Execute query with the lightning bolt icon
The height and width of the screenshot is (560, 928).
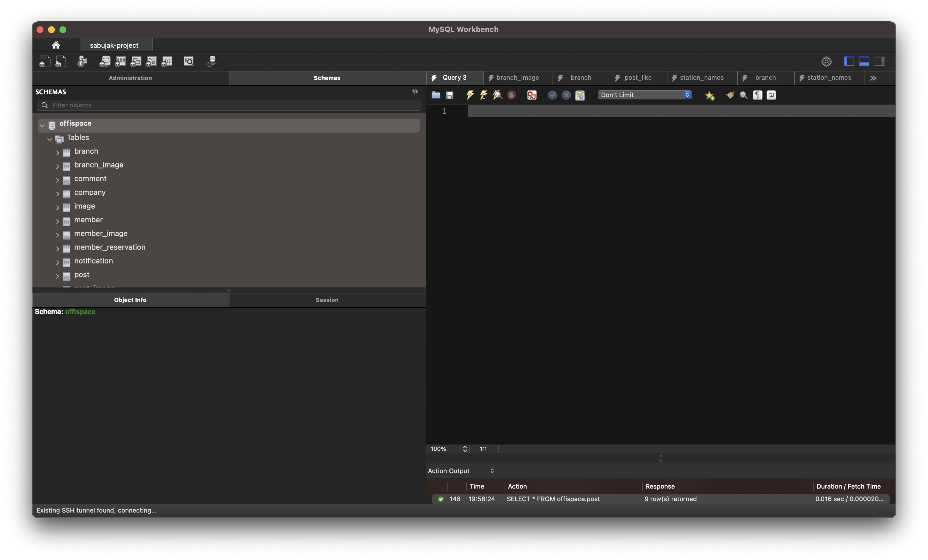tap(470, 95)
